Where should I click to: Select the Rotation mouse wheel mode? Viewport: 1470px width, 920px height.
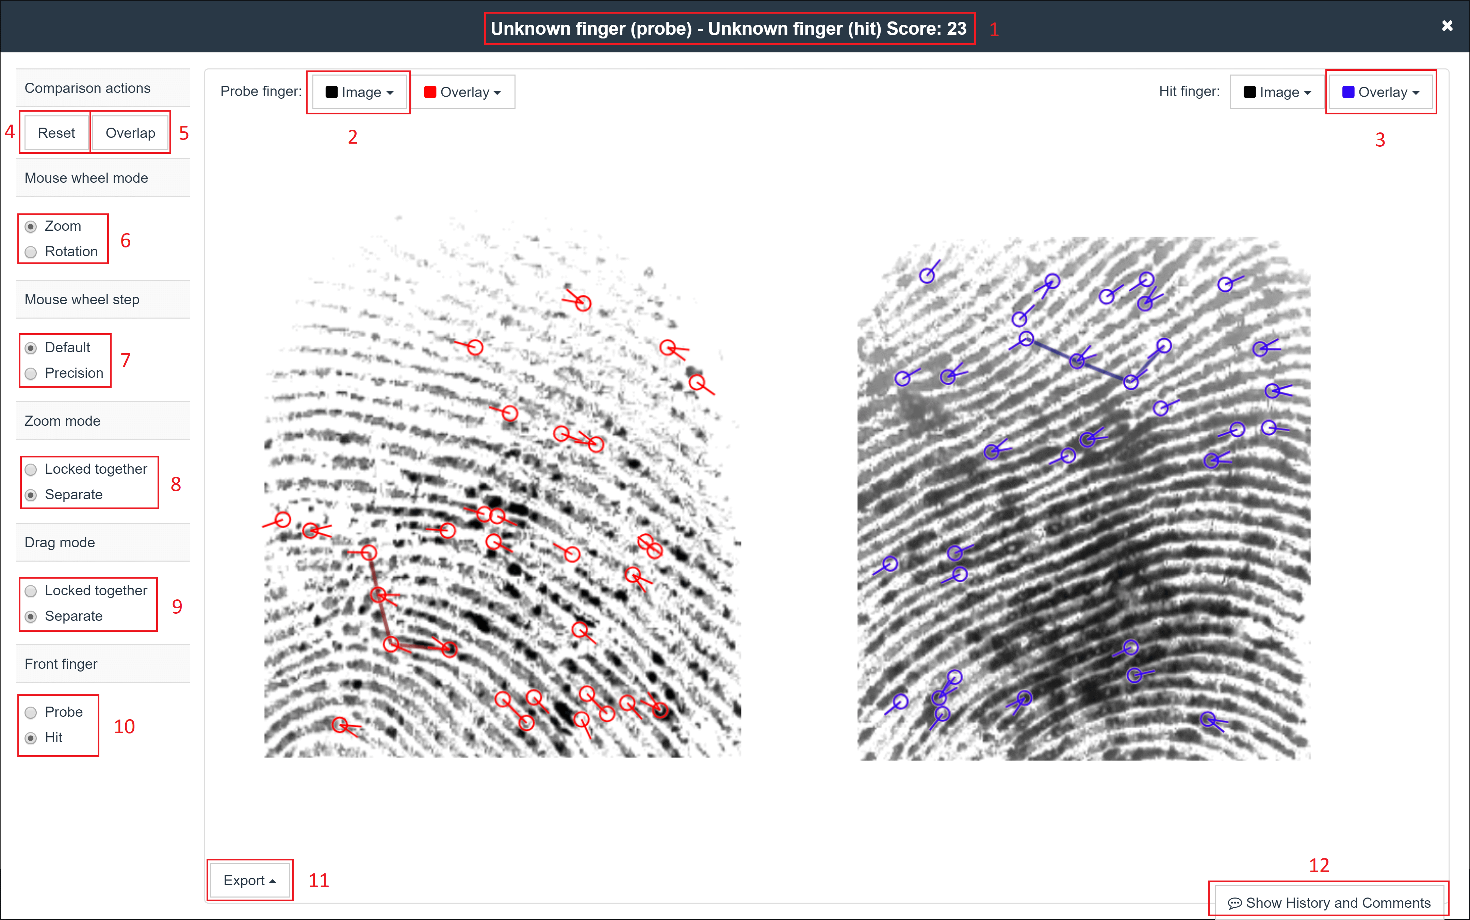pyautogui.click(x=31, y=252)
